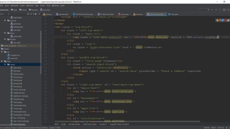Close the layouts/user.php editor tab
Screen dimensions: 230x129
165,14
